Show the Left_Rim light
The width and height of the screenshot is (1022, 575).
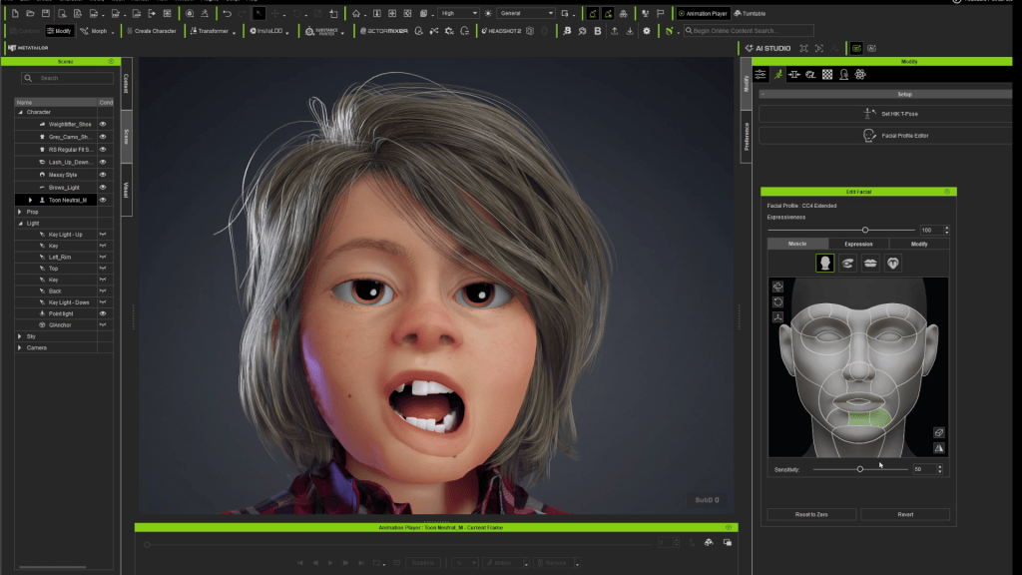[x=103, y=257]
